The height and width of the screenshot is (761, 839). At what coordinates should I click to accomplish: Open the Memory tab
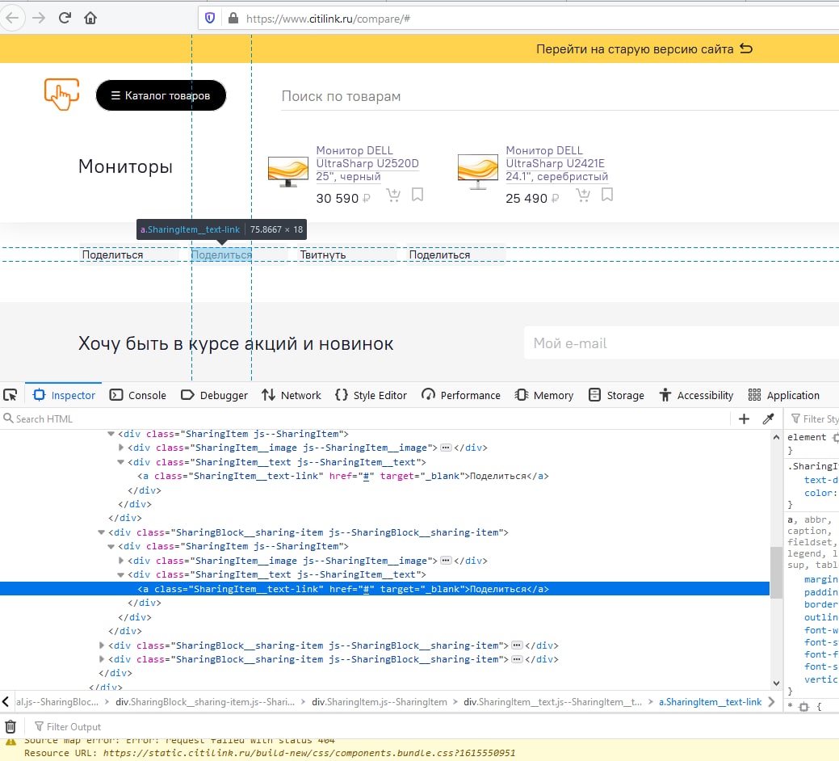click(543, 395)
